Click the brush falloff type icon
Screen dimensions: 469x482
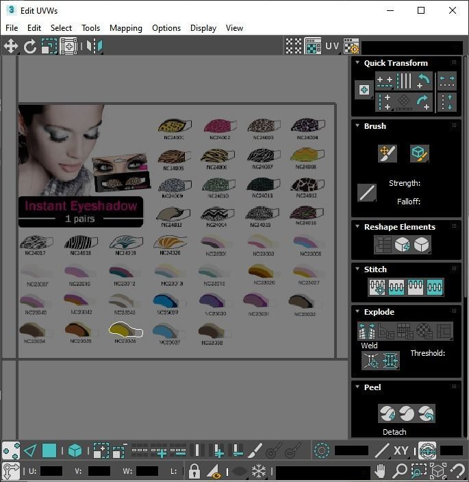[x=367, y=193]
